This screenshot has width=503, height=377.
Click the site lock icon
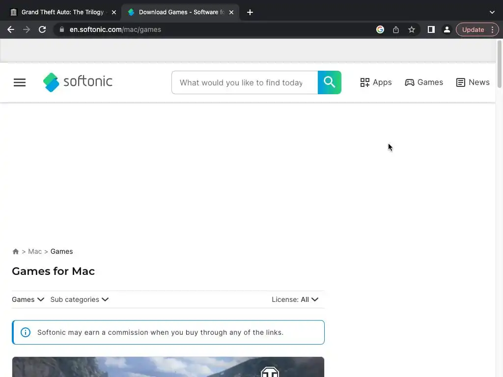pos(62,29)
